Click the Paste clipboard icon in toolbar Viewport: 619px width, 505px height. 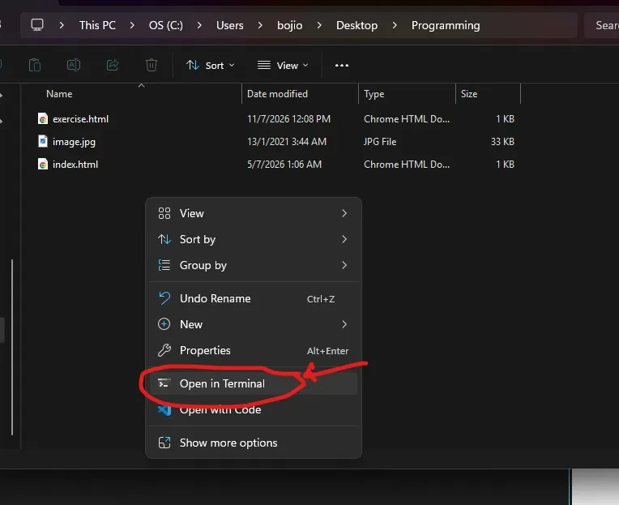(35, 65)
